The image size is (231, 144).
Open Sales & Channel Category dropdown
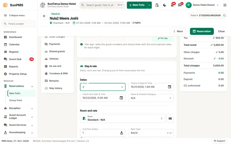(x=151, y=98)
